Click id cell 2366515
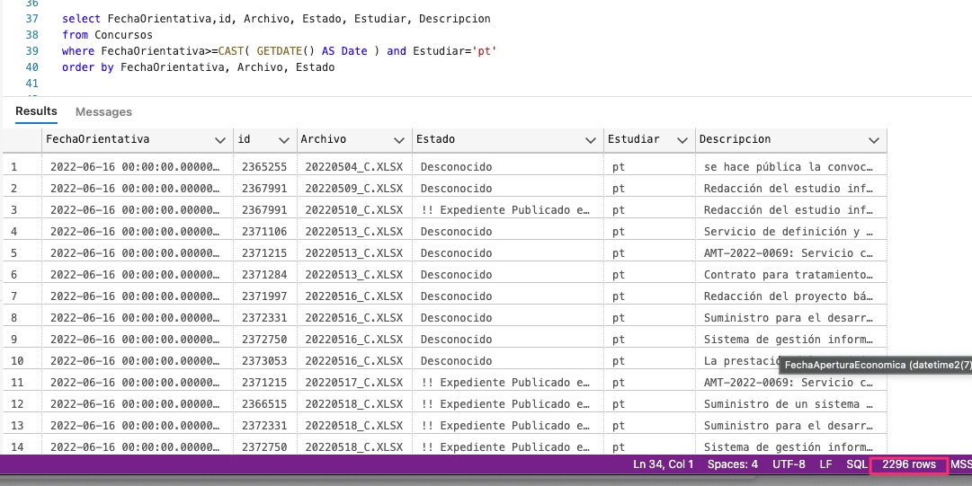 [x=264, y=404]
